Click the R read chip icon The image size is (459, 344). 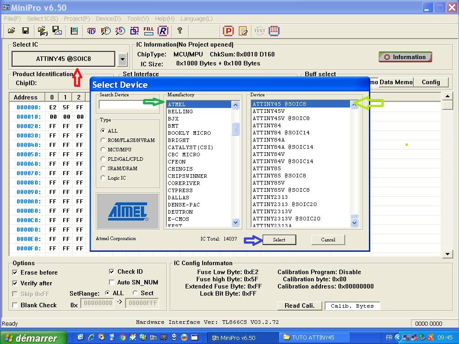click(x=163, y=31)
